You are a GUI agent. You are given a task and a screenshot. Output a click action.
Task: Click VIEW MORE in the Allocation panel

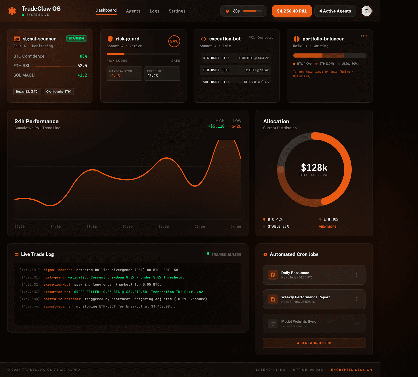[327, 227]
